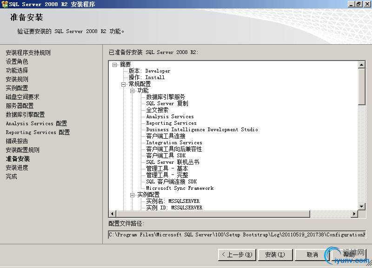Select 客户端工具向后兼容性 in the tree
This screenshot has height=268, width=372.
coord(174,149)
